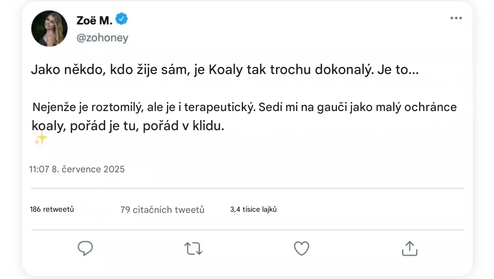This screenshot has height=279, width=494.
Task: Click the timestamp 11:07 8. července 2025
Action: pyautogui.click(x=77, y=169)
